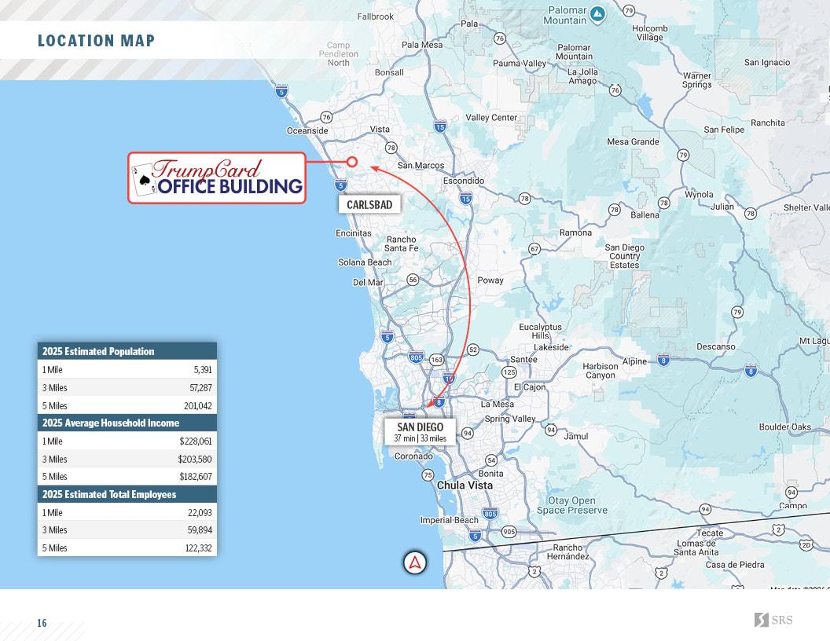Click the Route 67 shield near Ramona

click(x=534, y=248)
